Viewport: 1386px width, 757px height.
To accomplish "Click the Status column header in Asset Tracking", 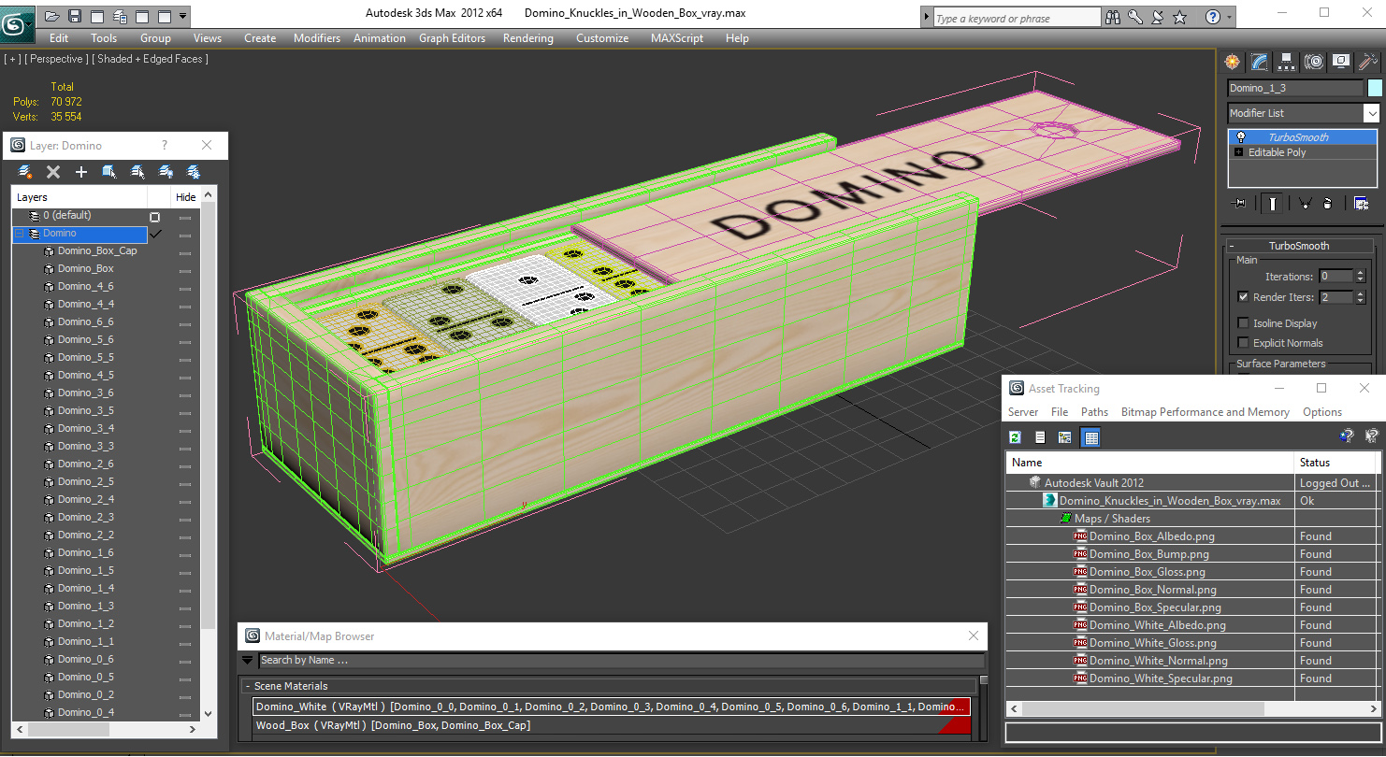I will [1335, 463].
